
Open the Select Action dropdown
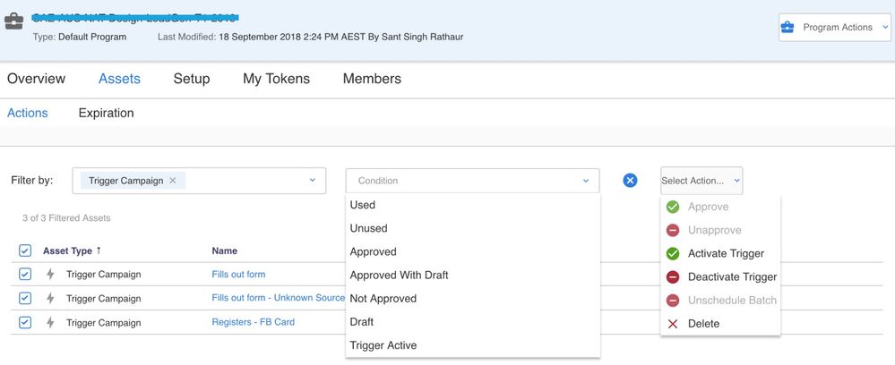pyautogui.click(x=701, y=181)
